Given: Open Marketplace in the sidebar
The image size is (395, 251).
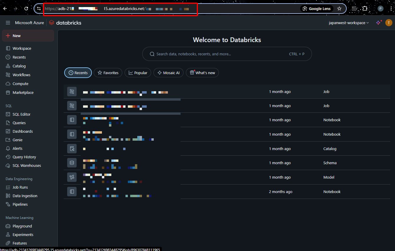Looking at the screenshot, I should [x=23, y=92].
